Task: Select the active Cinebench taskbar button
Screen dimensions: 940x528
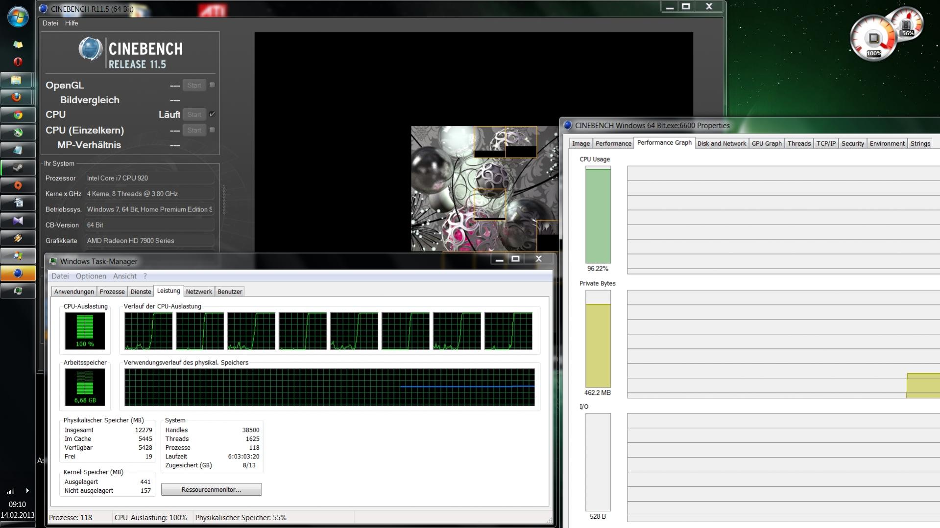Action: 18,273
